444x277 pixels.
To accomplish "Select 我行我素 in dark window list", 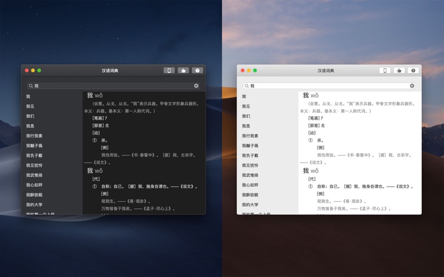I will pyautogui.click(x=34, y=136).
